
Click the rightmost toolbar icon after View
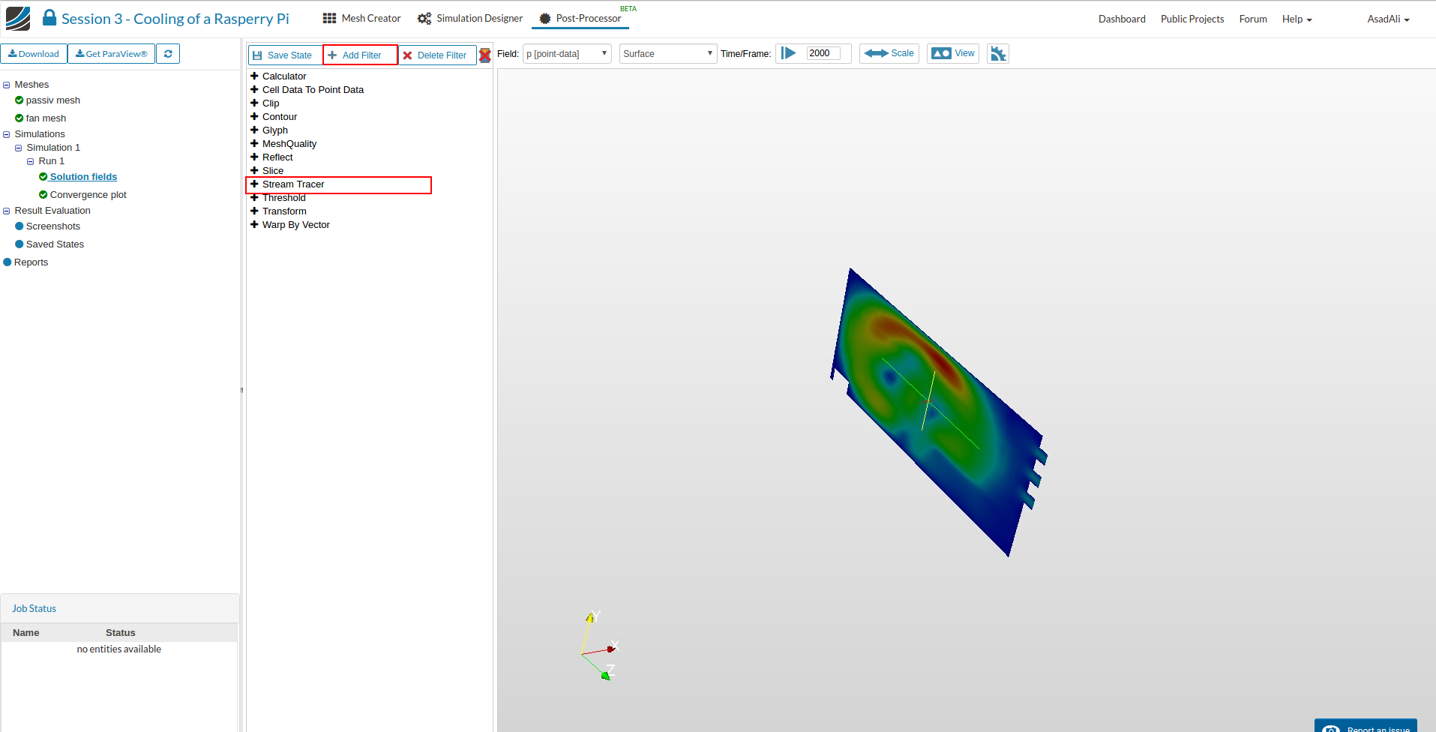click(x=998, y=54)
